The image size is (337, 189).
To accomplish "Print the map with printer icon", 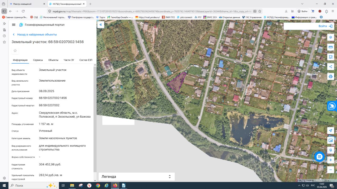I will (331, 76).
